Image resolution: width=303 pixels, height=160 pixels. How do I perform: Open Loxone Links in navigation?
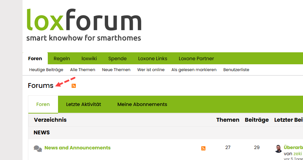click(x=153, y=58)
